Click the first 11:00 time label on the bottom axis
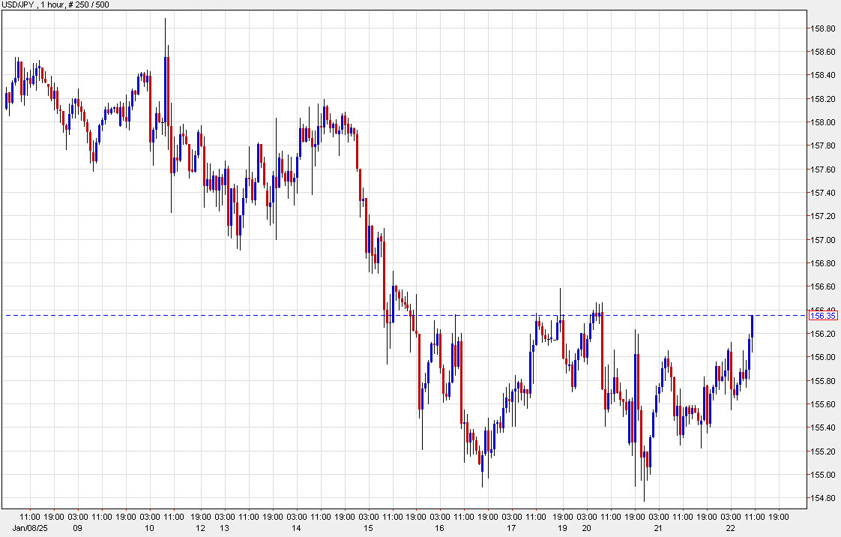This screenshot has width=841, height=537. pyautogui.click(x=30, y=518)
